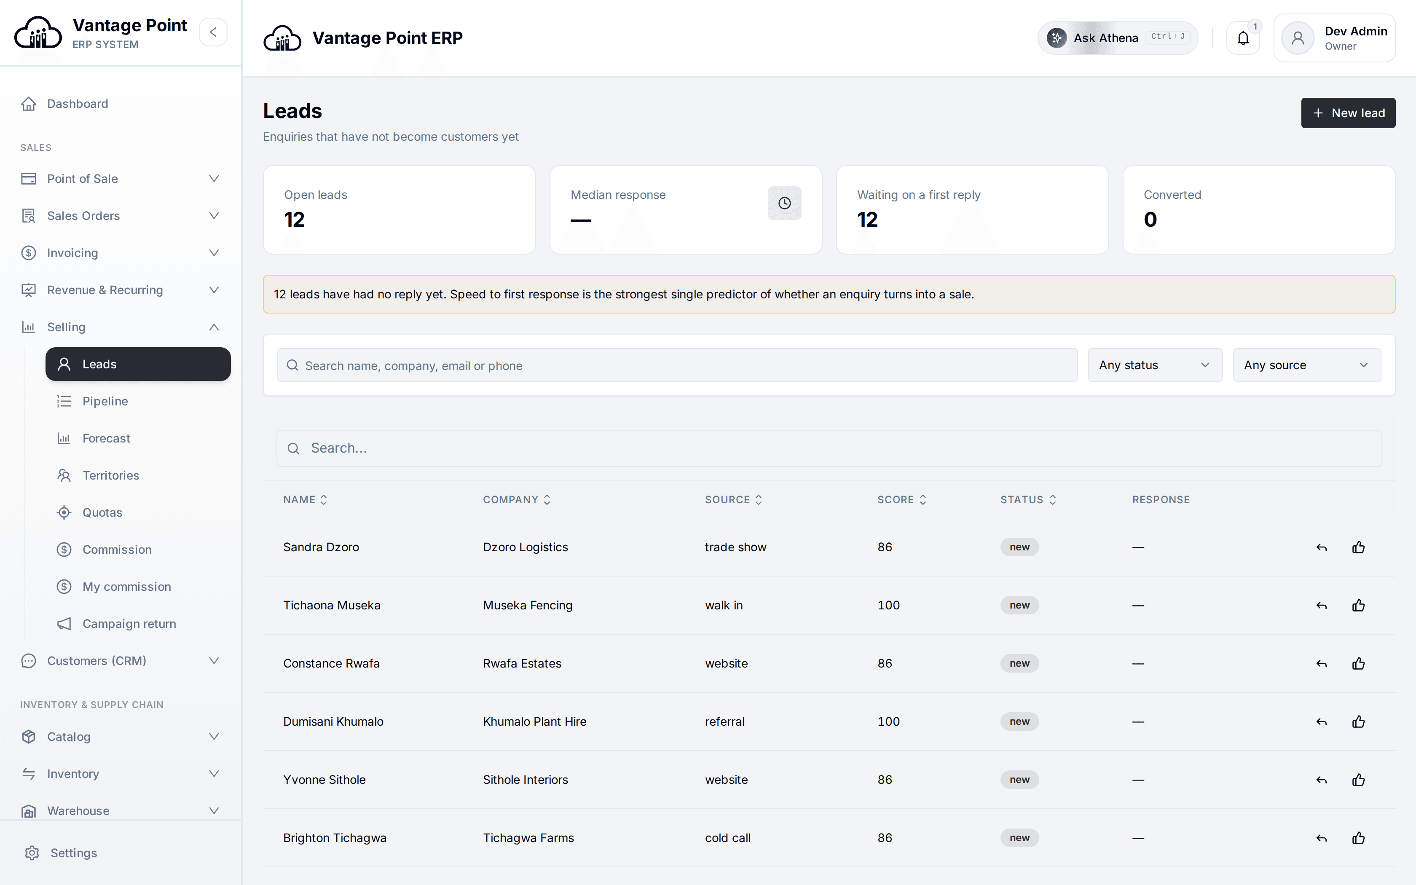
Task: Thumbs up the Brighton Tichagwa lead
Action: (1359, 838)
